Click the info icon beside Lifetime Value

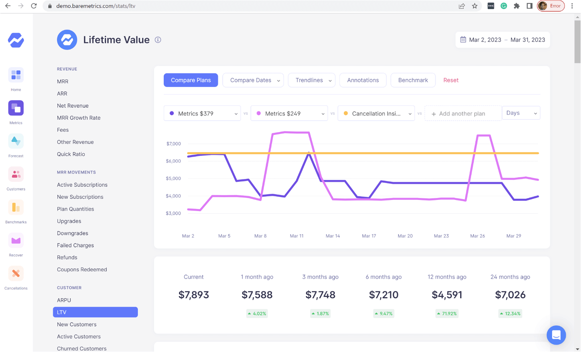(x=158, y=40)
